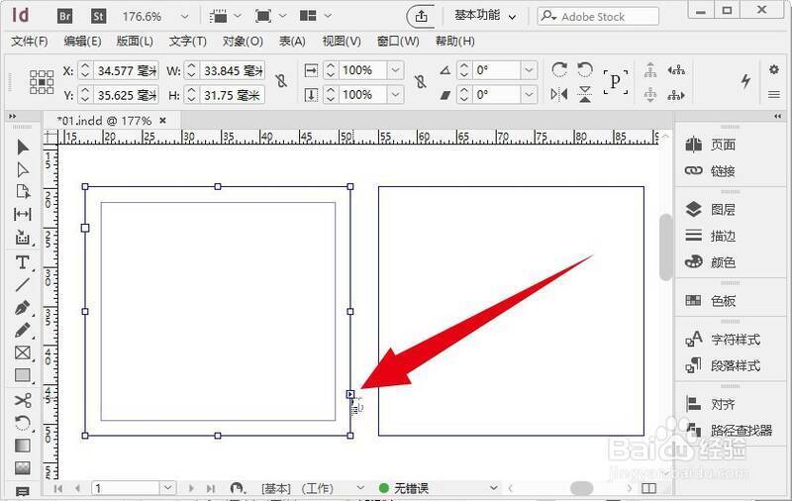Select the Rectangle tool

[x=23, y=375]
